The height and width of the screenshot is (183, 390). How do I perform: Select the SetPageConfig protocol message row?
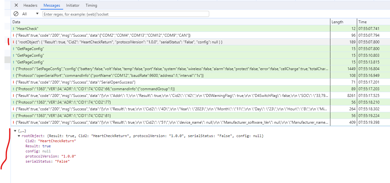[201, 69]
